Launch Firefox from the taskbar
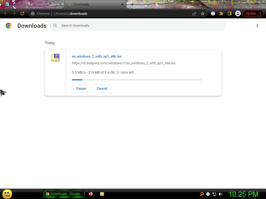 [91, 194]
